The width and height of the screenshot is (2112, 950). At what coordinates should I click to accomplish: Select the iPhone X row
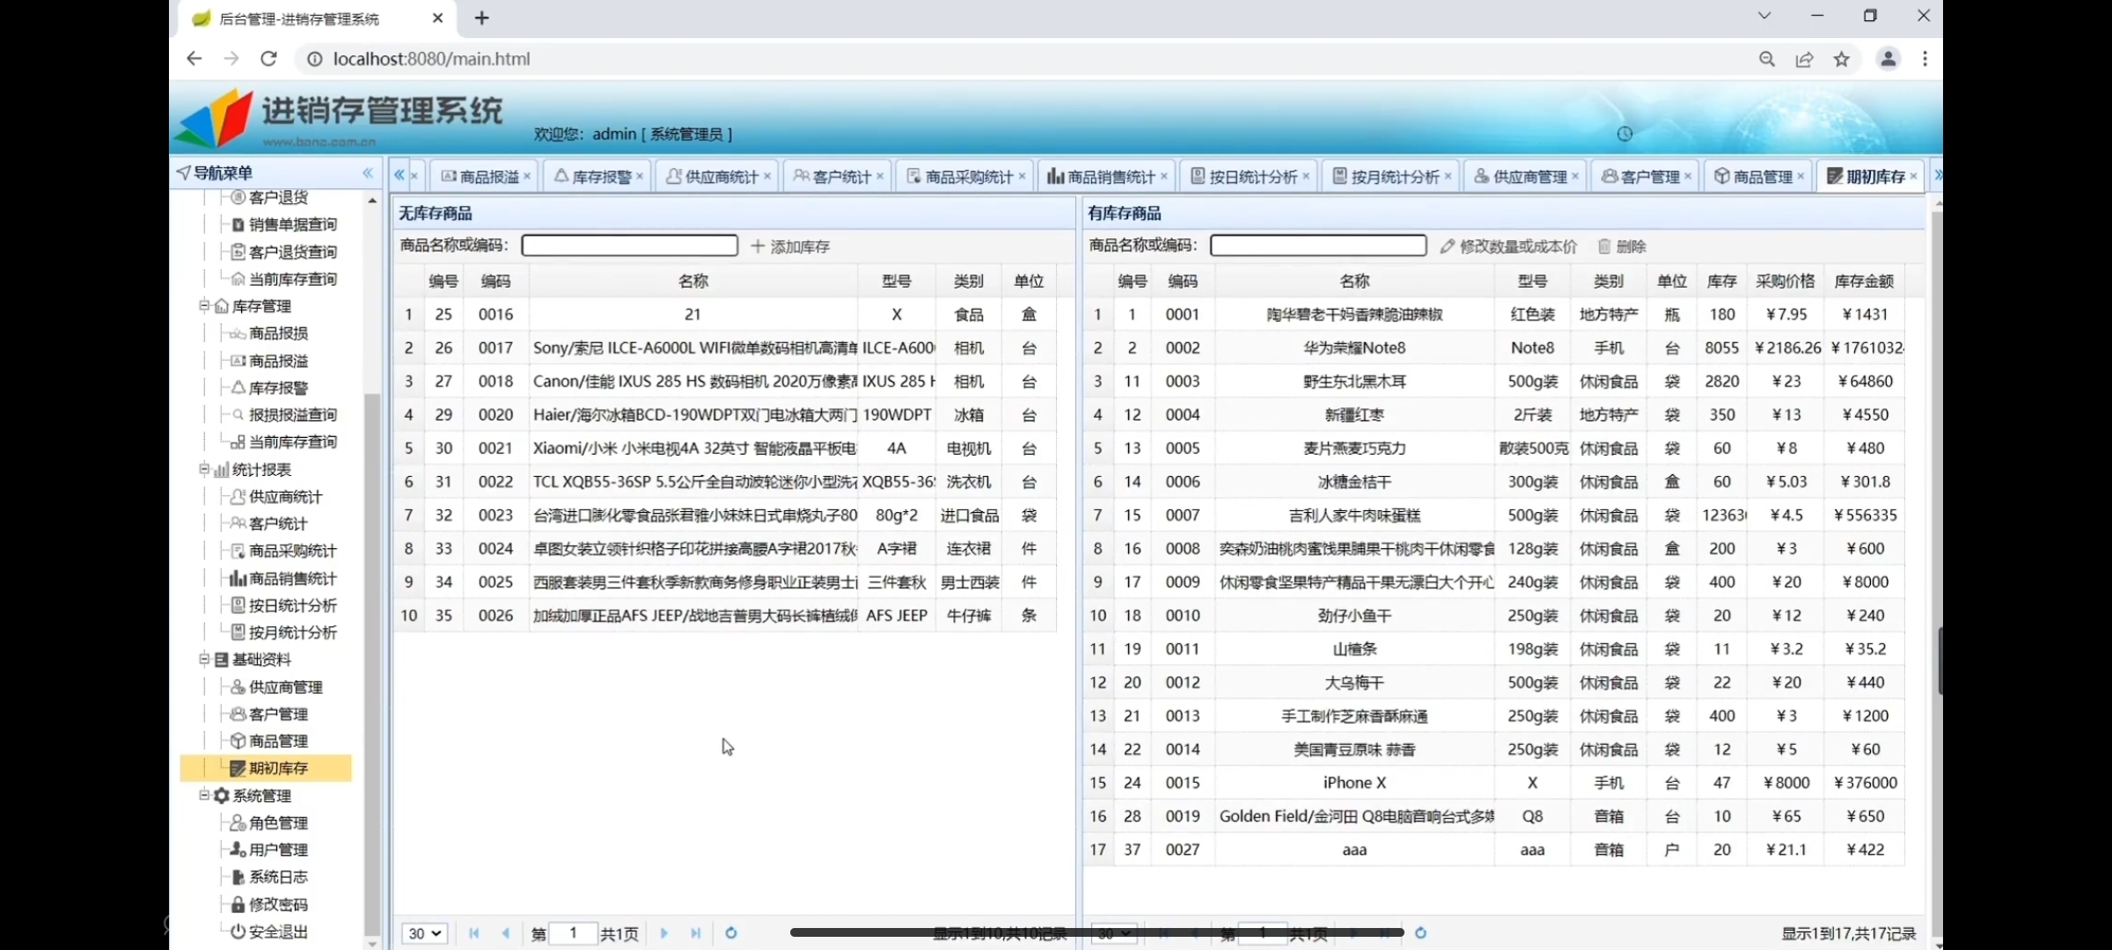(x=1494, y=783)
